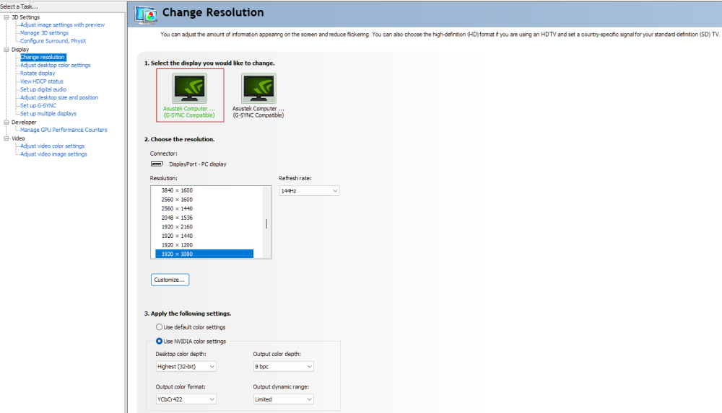Viewport: 722px width, 413px height.
Task: Collapse the Video tree node
Action: 6,138
